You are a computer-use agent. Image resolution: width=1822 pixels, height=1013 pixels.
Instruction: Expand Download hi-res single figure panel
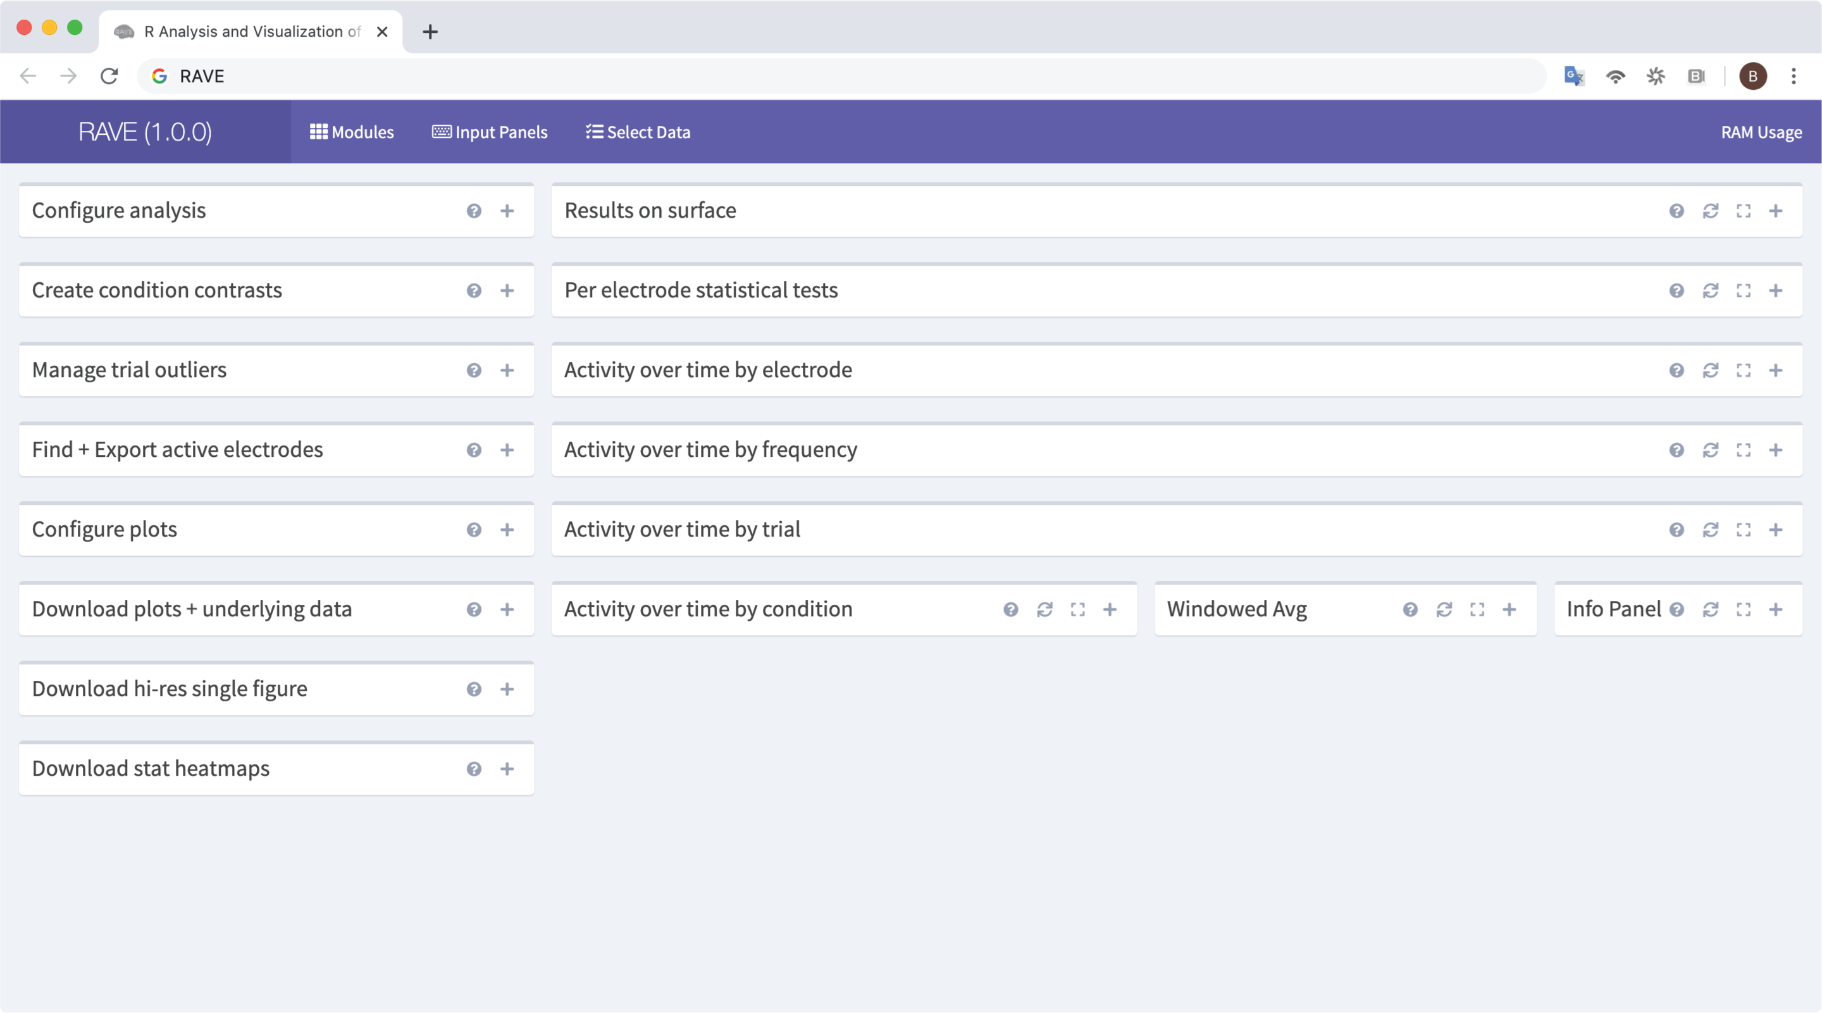(x=507, y=690)
